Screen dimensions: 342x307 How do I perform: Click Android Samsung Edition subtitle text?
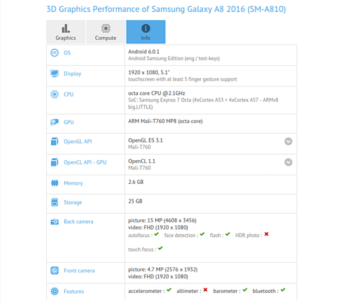(x=174, y=59)
